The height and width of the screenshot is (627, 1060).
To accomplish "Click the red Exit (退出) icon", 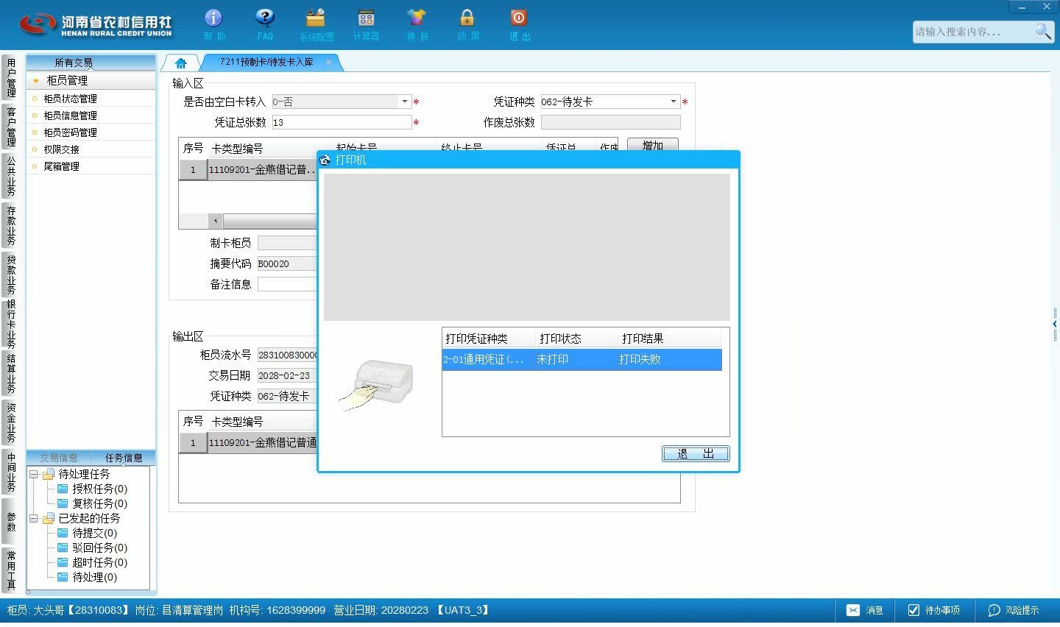I will click(x=518, y=18).
